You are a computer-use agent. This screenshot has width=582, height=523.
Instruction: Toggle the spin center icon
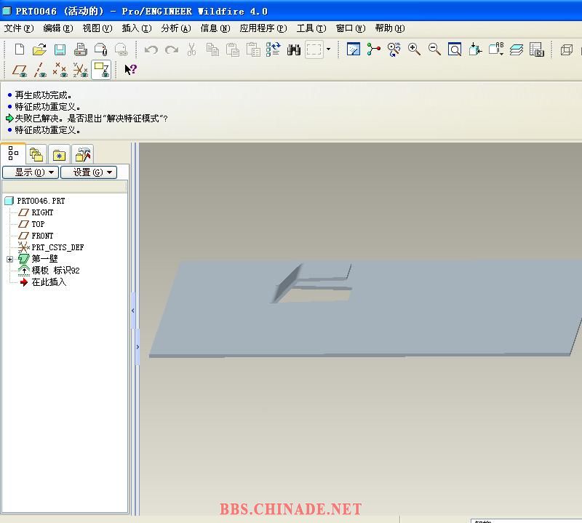click(373, 49)
